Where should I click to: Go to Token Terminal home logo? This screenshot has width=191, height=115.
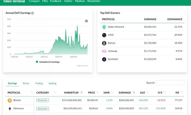coord(14,1)
